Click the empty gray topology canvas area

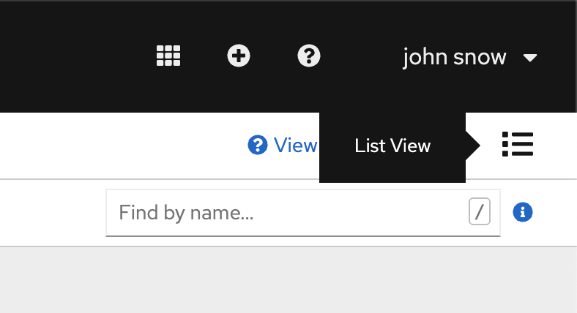(288, 280)
